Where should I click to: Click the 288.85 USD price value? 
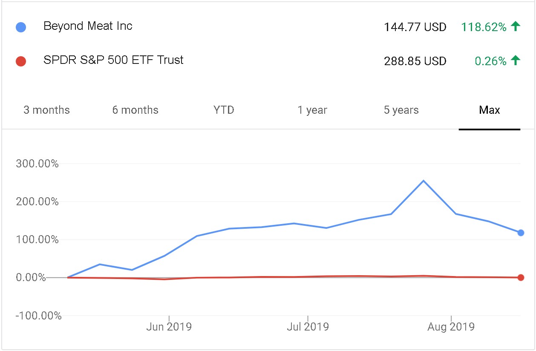coord(415,61)
